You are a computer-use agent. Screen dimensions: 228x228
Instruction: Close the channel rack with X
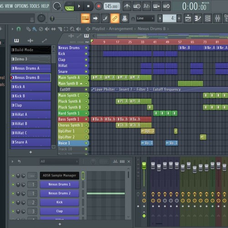pos(129,161)
